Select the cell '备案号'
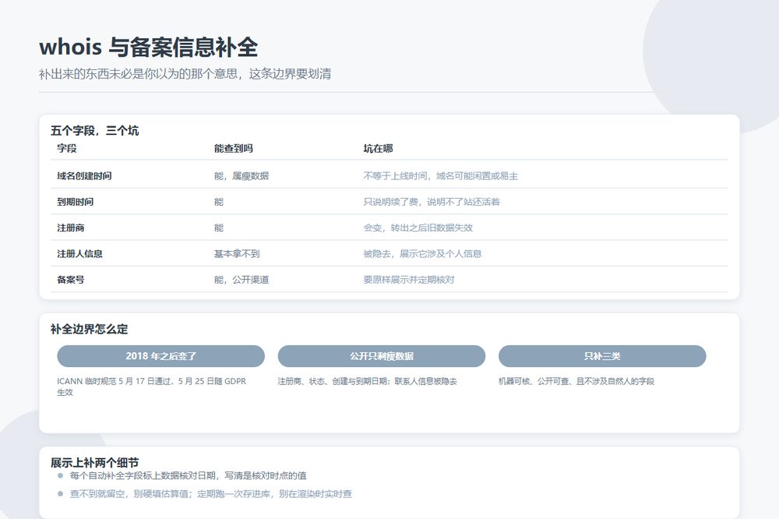This screenshot has width=779, height=519. [x=71, y=280]
